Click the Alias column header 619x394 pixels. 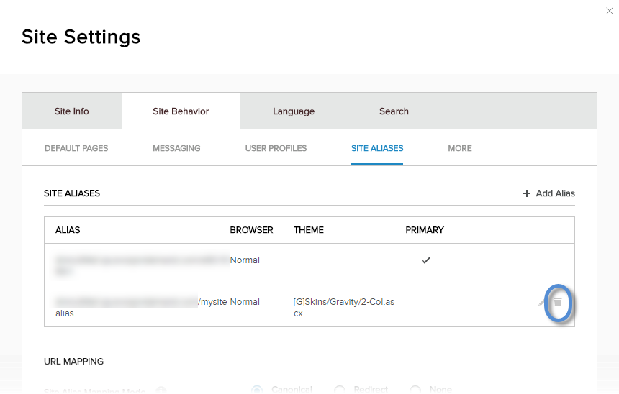[68, 230]
